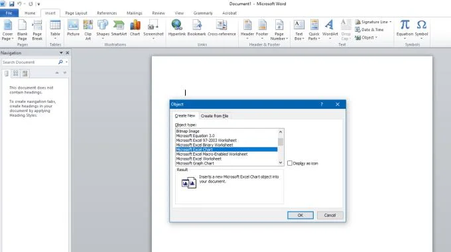Screen dimensions: 451x252
Task: Close the Object dialog
Action: point(338,104)
